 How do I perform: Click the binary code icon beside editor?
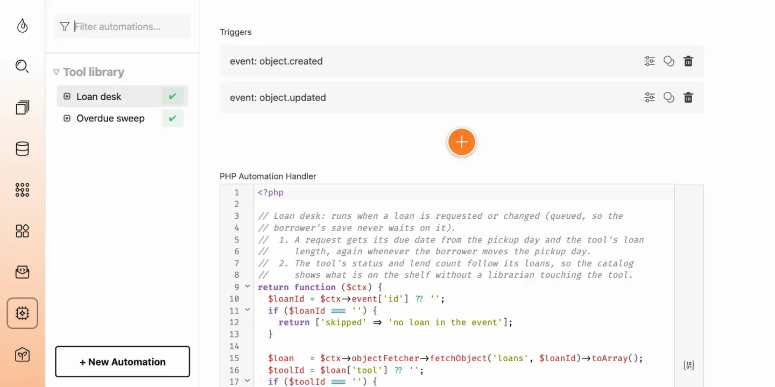coord(689,365)
